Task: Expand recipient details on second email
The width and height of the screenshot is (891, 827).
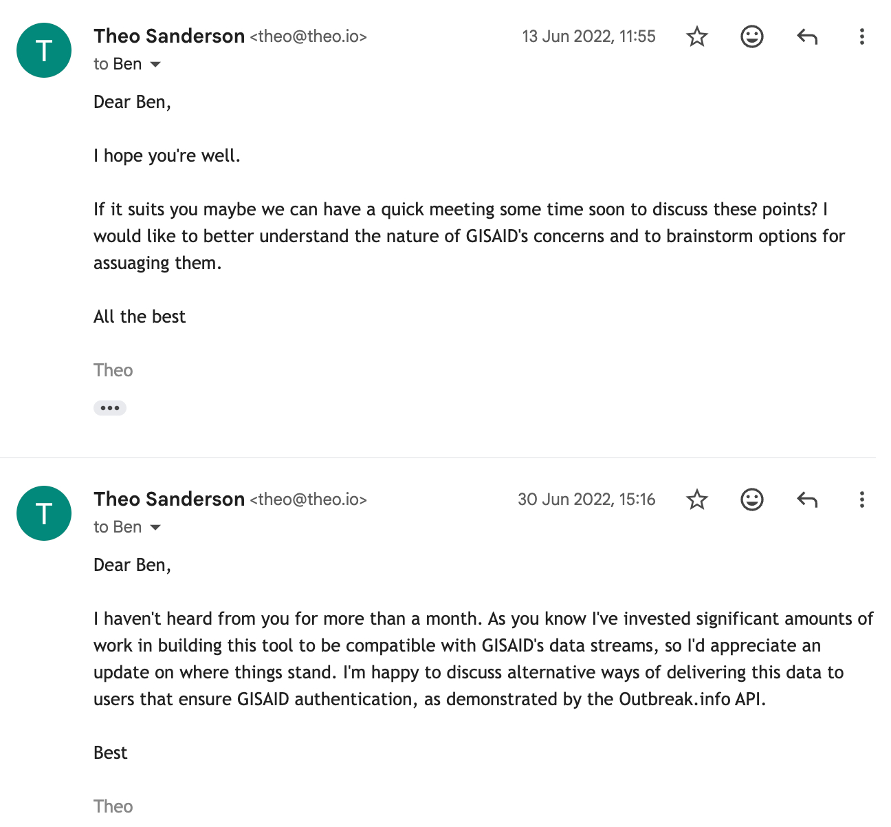Action: tap(155, 528)
